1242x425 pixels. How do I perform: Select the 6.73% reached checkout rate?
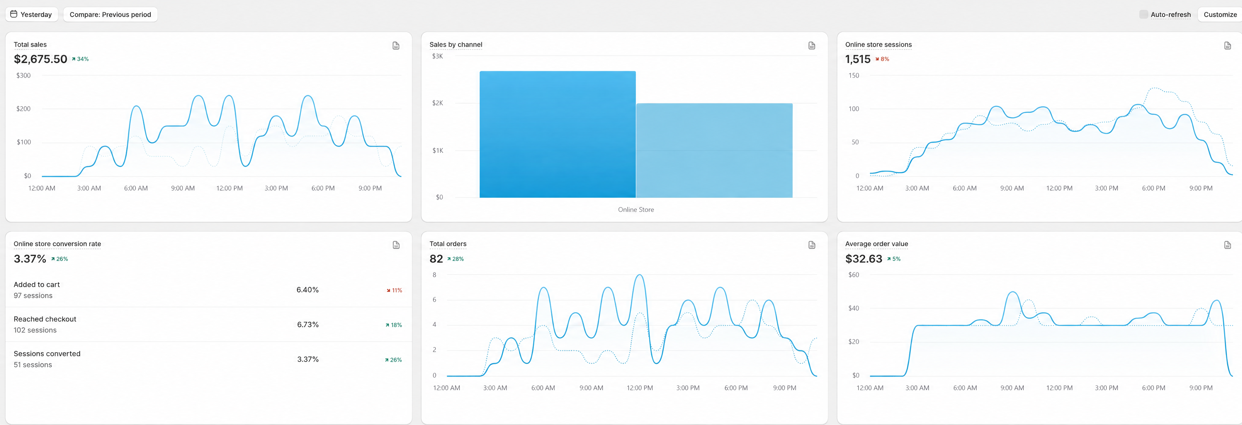(x=308, y=325)
